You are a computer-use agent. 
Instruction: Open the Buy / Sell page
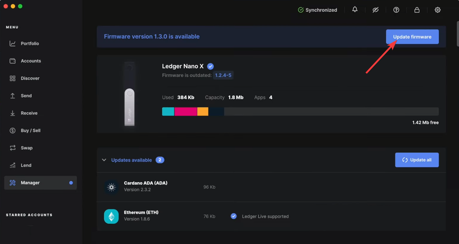click(x=30, y=130)
